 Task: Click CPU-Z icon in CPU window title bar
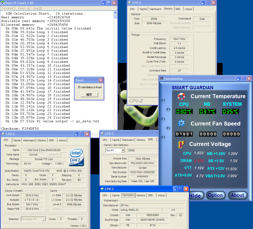3,134
